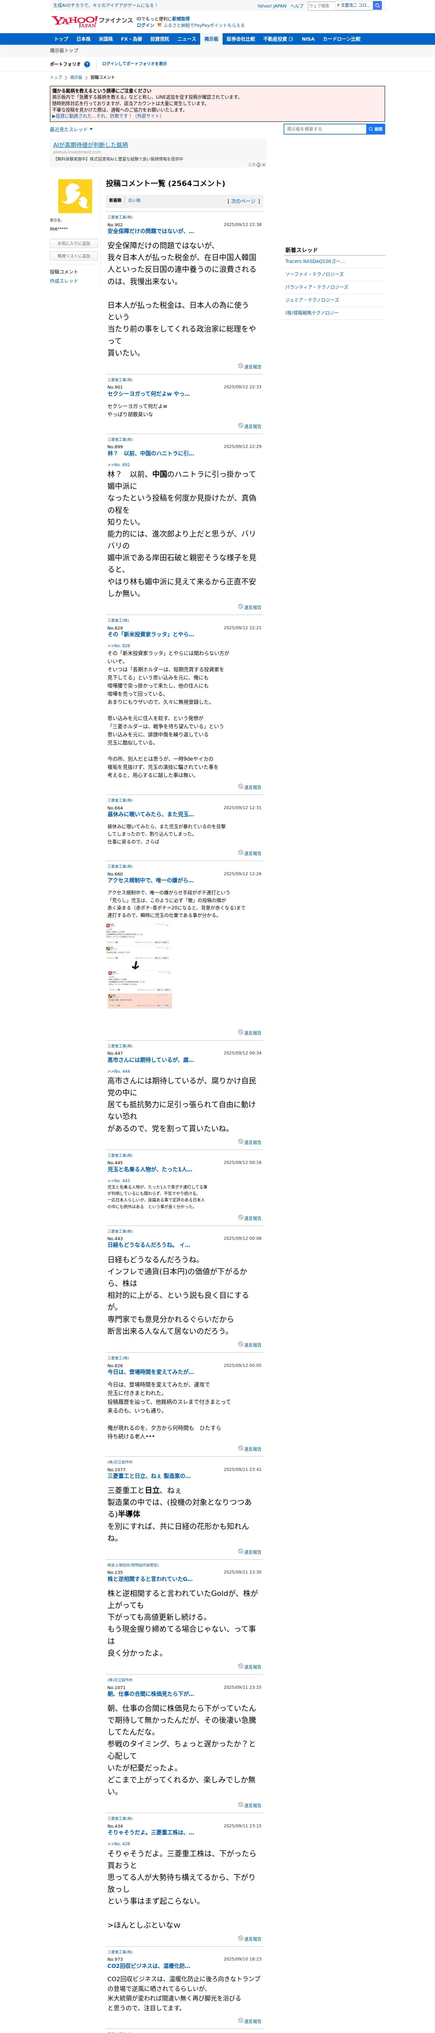Click the 検索 board search button

(x=376, y=129)
